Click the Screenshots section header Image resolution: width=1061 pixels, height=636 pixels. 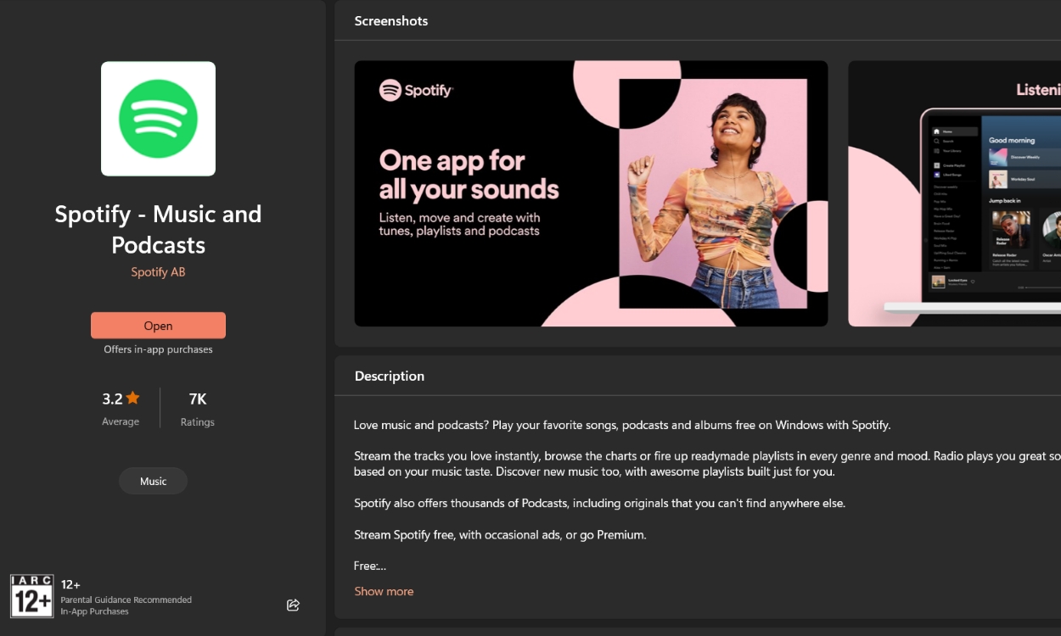click(x=391, y=20)
